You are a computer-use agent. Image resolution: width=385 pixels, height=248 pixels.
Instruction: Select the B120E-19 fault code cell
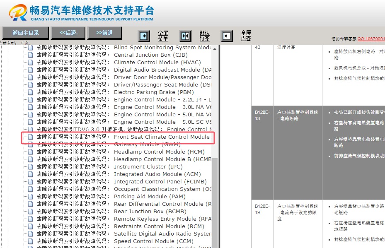click(262, 224)
